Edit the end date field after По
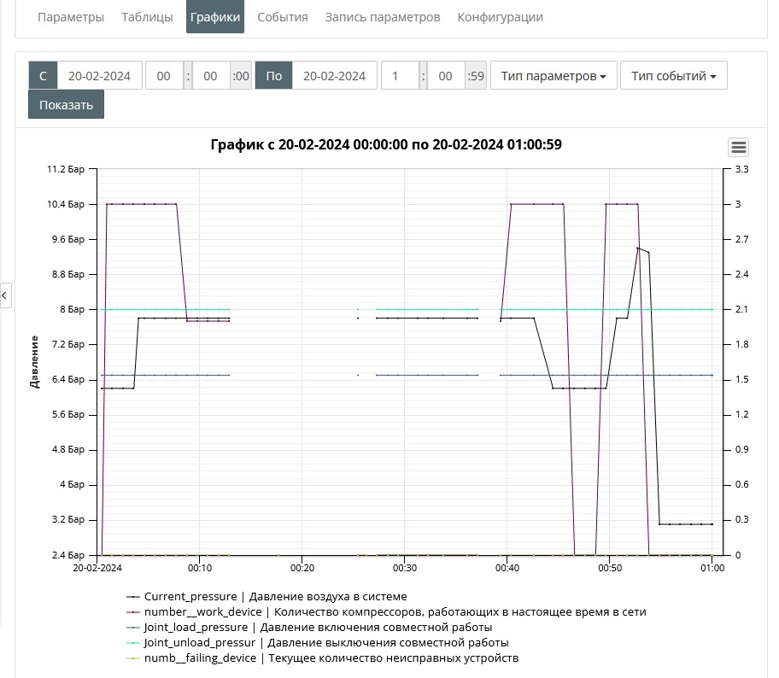The width and height of the screenshot is (779, 678). click(334, 75)
